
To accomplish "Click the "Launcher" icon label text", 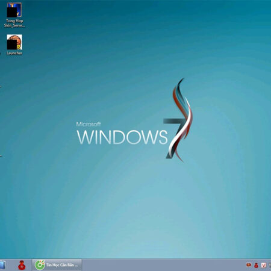I will (x=14, y=53).
